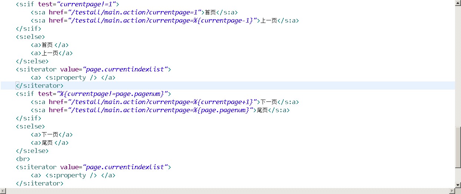Click the <br> tag line
The height and width of the screenshot is (194, 461).
(23, 159)
